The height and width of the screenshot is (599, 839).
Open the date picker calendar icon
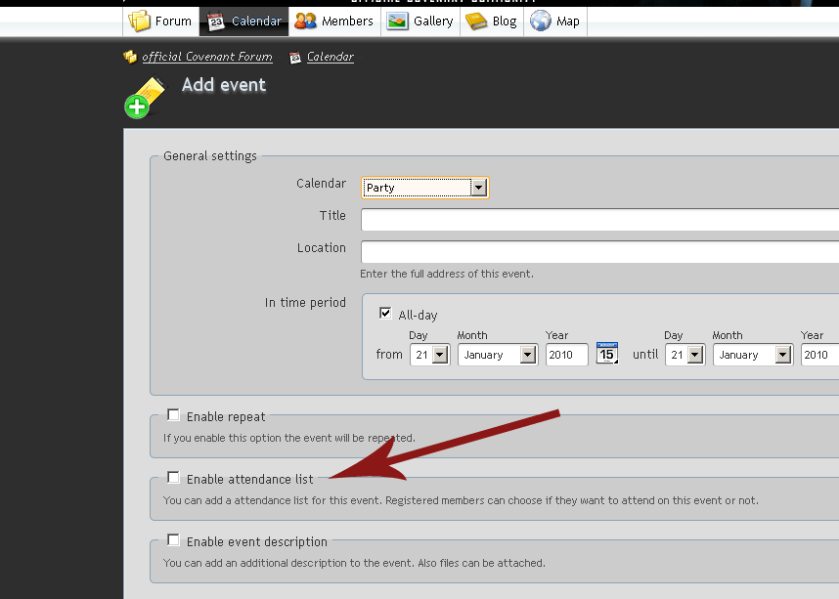point(607,354)
